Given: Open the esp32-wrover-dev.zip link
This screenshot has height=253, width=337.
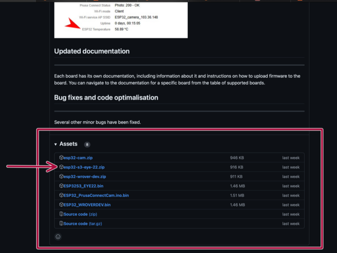Looking at the screenshot, I should pos(85,177).
